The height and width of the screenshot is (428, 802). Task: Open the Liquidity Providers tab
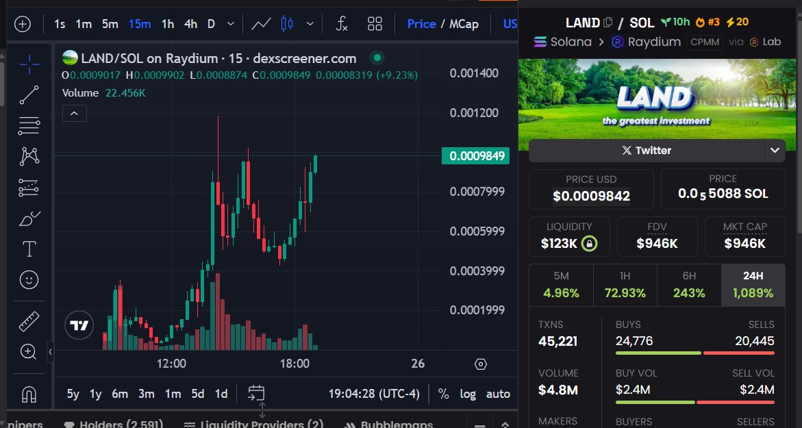point(253,424)
